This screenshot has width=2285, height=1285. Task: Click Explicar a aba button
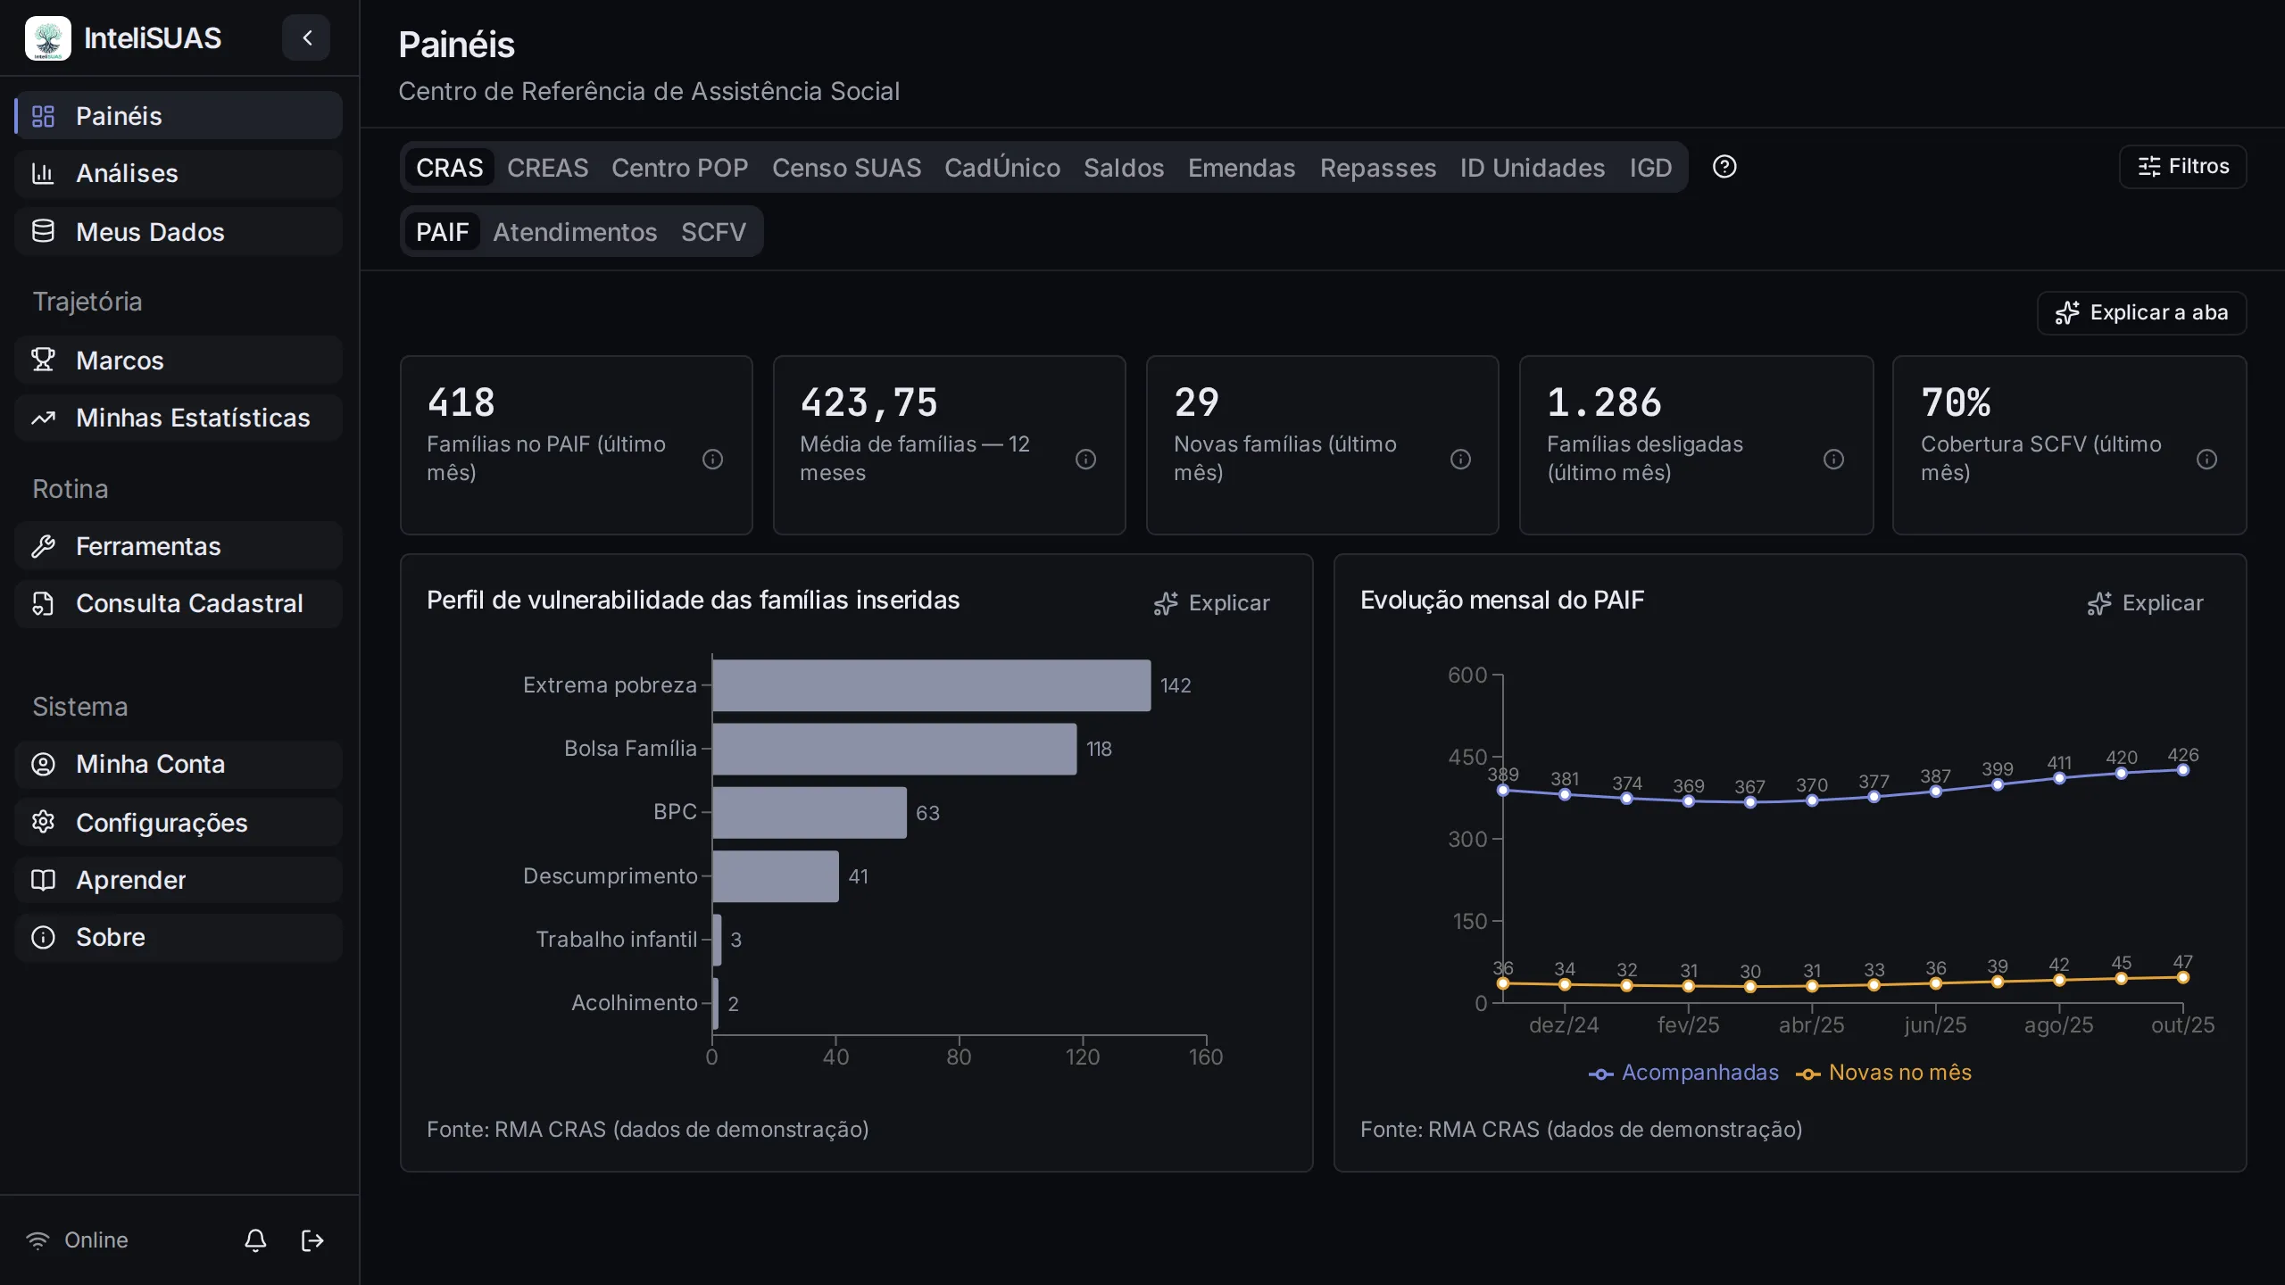2141,313
